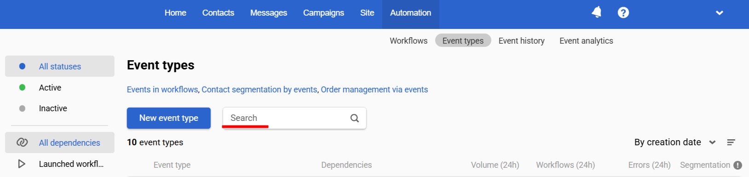This screenshot has height=177, width=749.
Task: Click the Launched workflows play icon
Action: [22, 164]
